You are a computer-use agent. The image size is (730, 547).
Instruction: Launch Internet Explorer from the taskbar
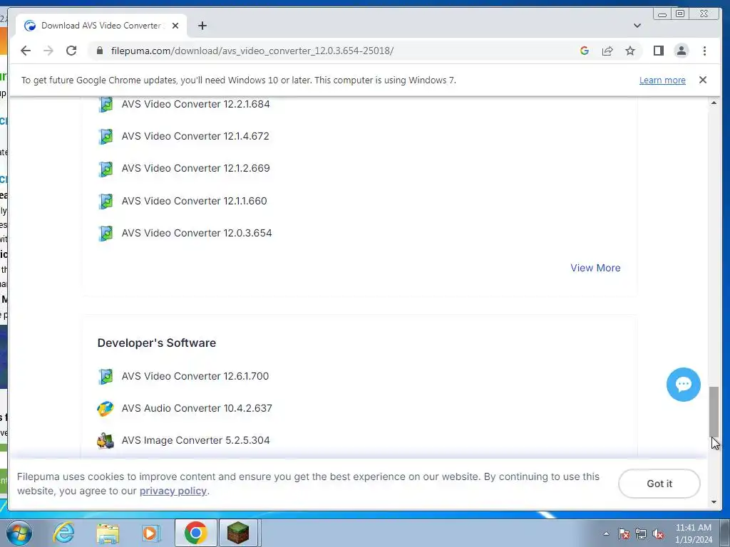click(x=63, y=533)
